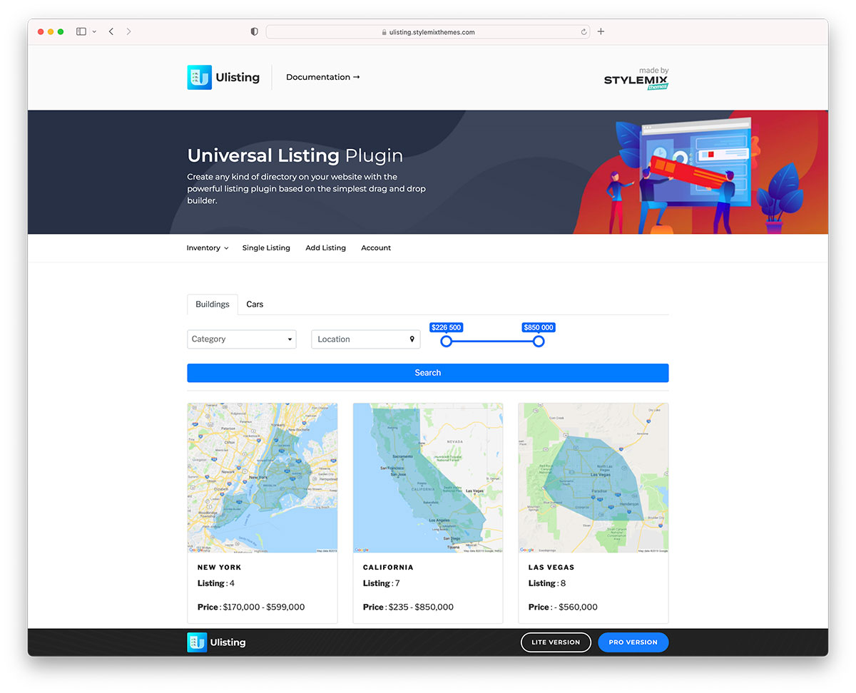Select the Buildings tab
Image resolution: width=856 pixels, height=693 pixels.
tap(213, 304)
